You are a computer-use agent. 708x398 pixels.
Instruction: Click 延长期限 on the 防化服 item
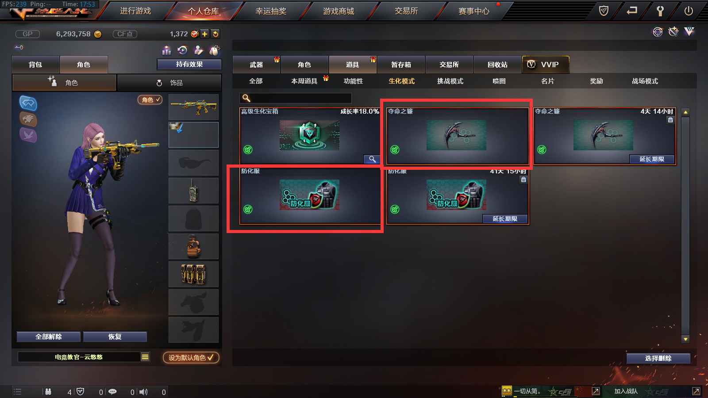click(x=505, y=219)
